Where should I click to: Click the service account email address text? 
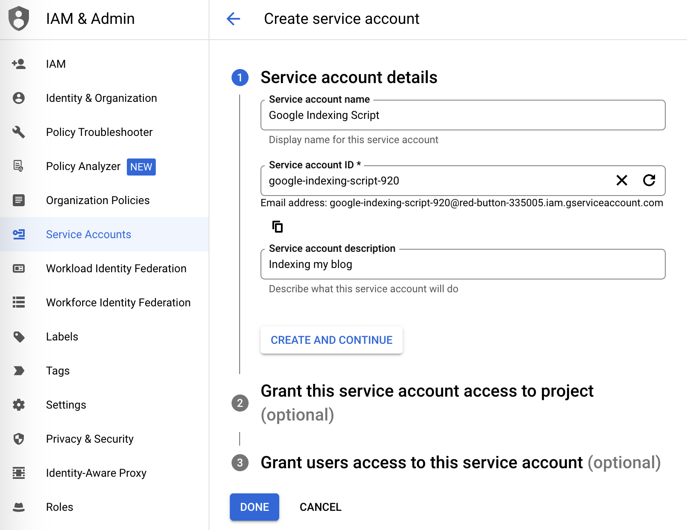point(462,203)
